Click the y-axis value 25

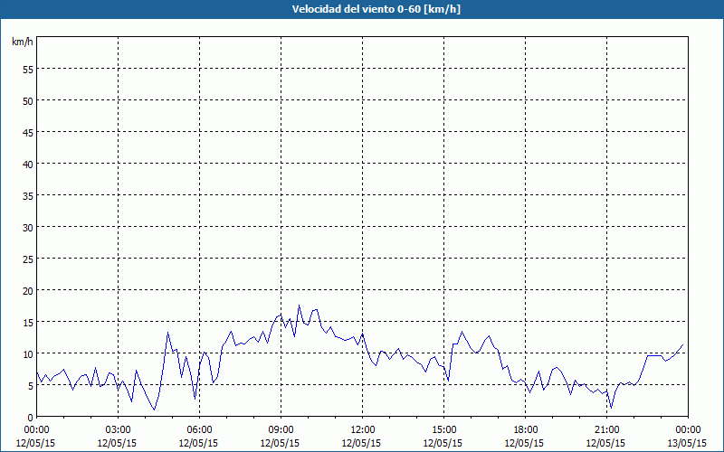coord(28,259)
